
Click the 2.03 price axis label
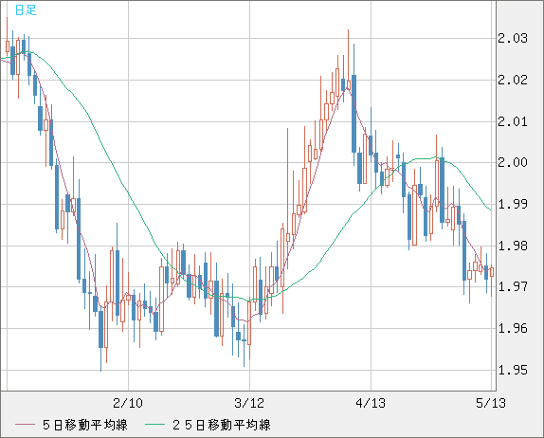tap(513, 38)
